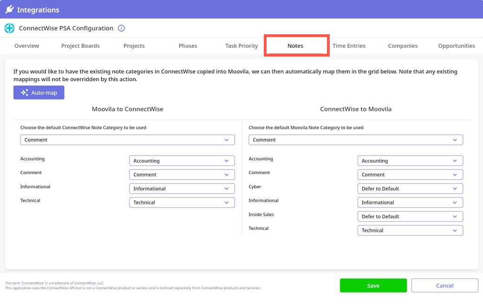483x304 pixels.
Task: Click the ConnectWise logo icon
Action: pos(9,28)
